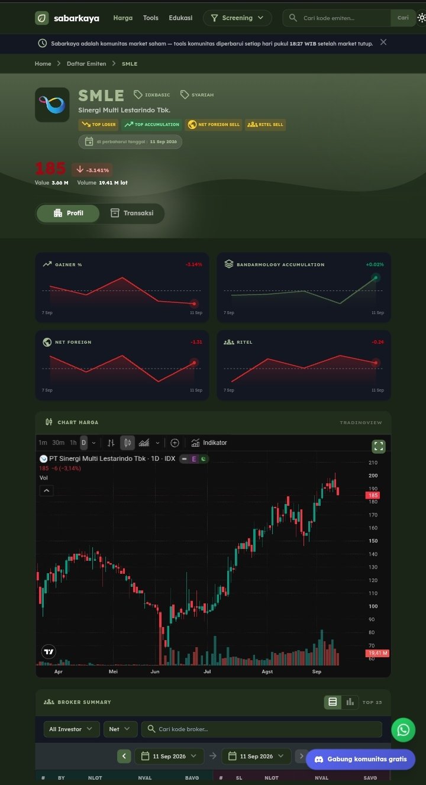The width and height of the screenshot is (426, 785).
Task: Go to Daftar Emiten breadcrumb
Action: coord(86,63)
